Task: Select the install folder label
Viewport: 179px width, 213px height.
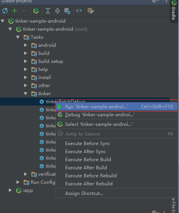Action: 44,78
